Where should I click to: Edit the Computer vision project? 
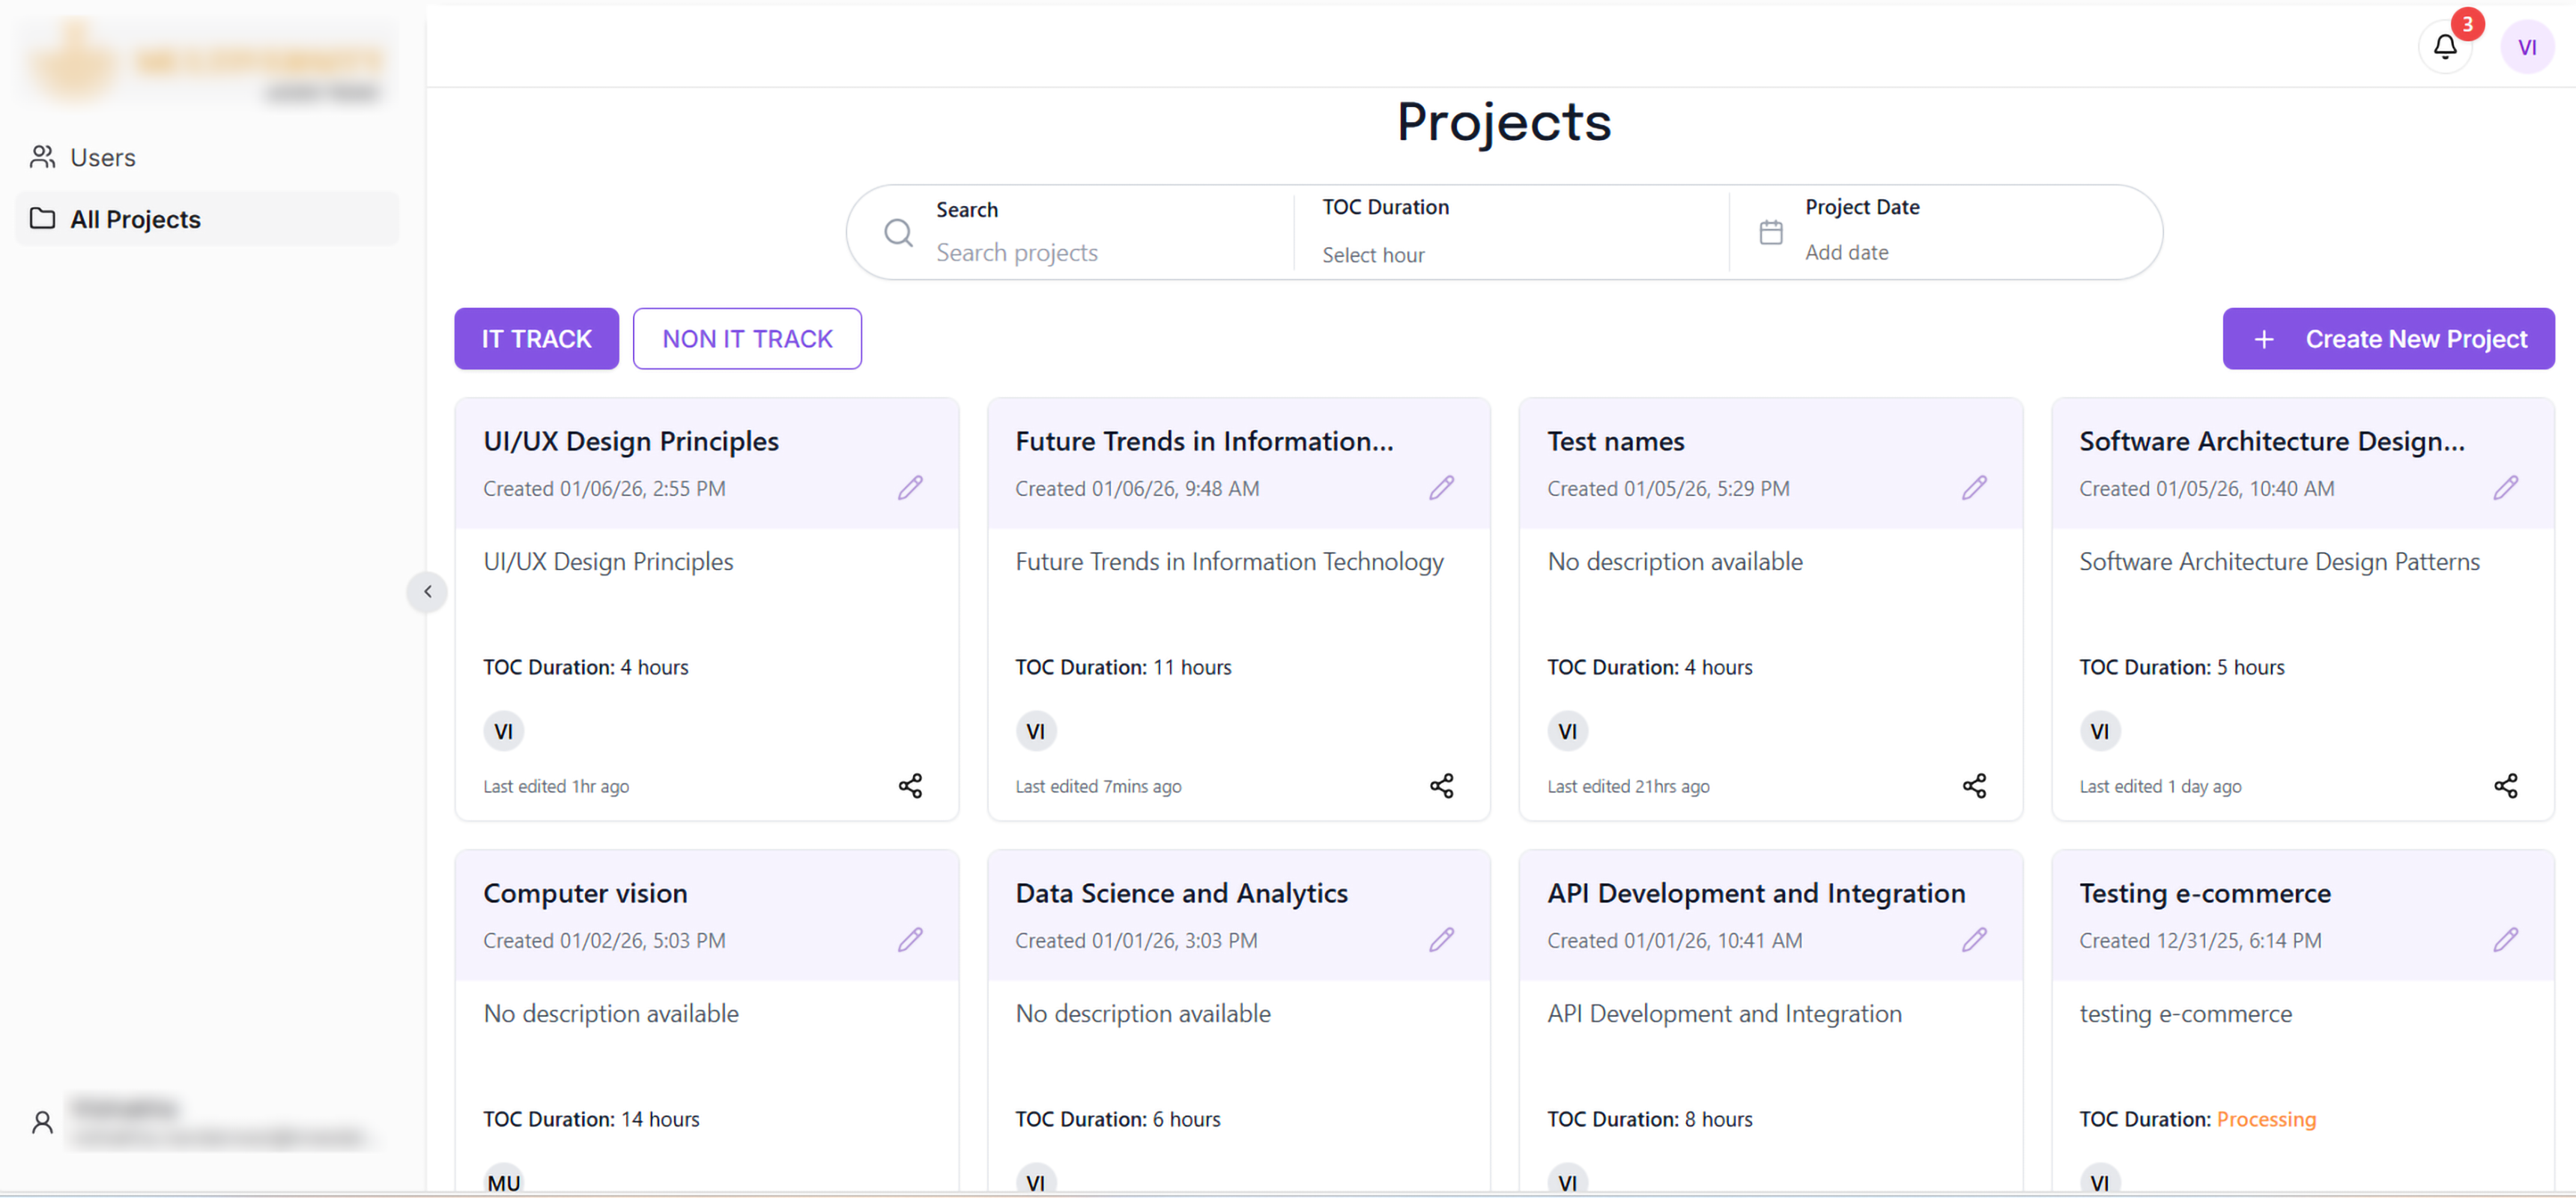[x=909, y=940]
